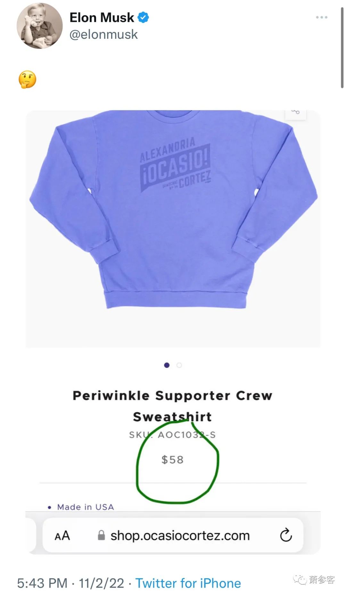Open the Twitter for iPhone link
This screenshot has height=595, width=346.
tap(188, 583)
